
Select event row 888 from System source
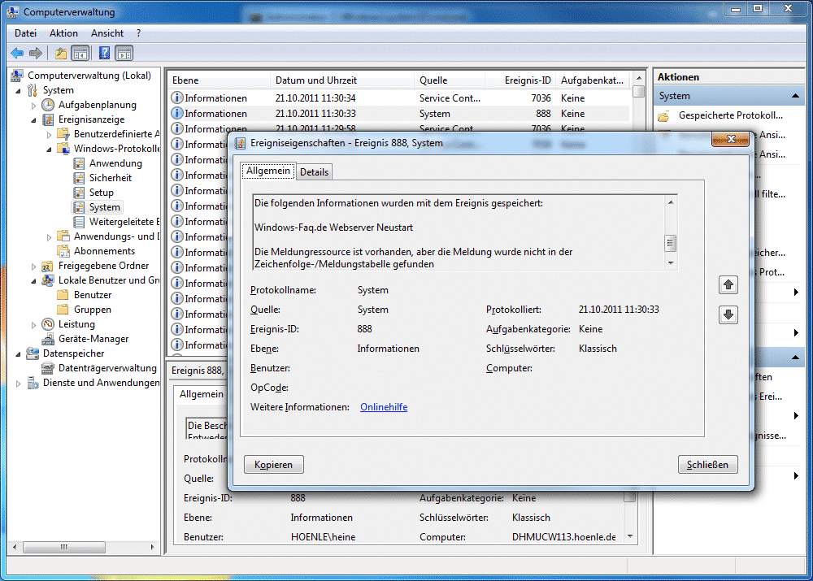[399, 114]
